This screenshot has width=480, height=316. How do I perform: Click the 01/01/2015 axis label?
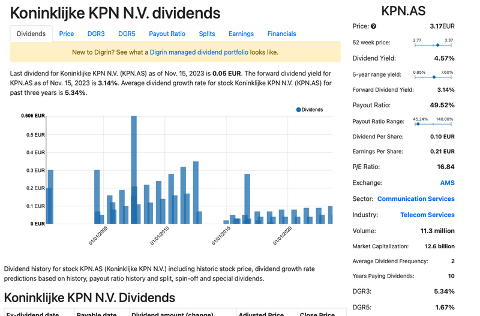221,236
